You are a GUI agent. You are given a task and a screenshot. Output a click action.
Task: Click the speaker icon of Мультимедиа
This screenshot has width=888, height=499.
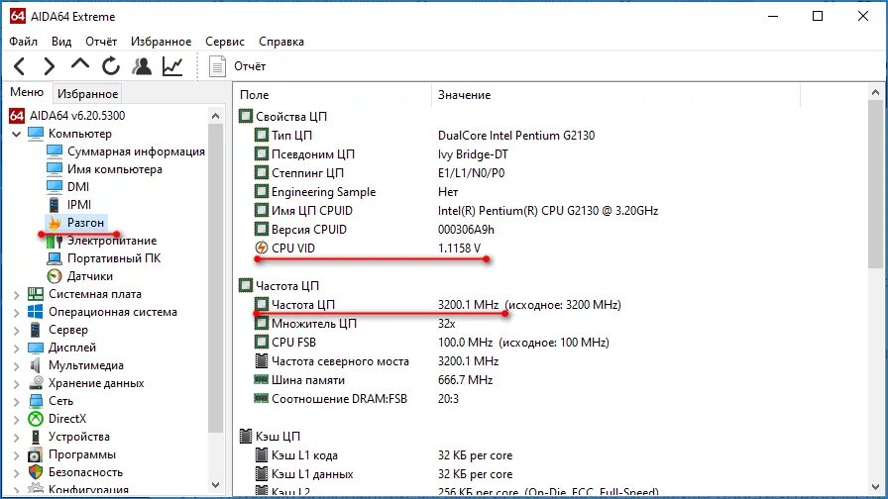pos(36,365)
